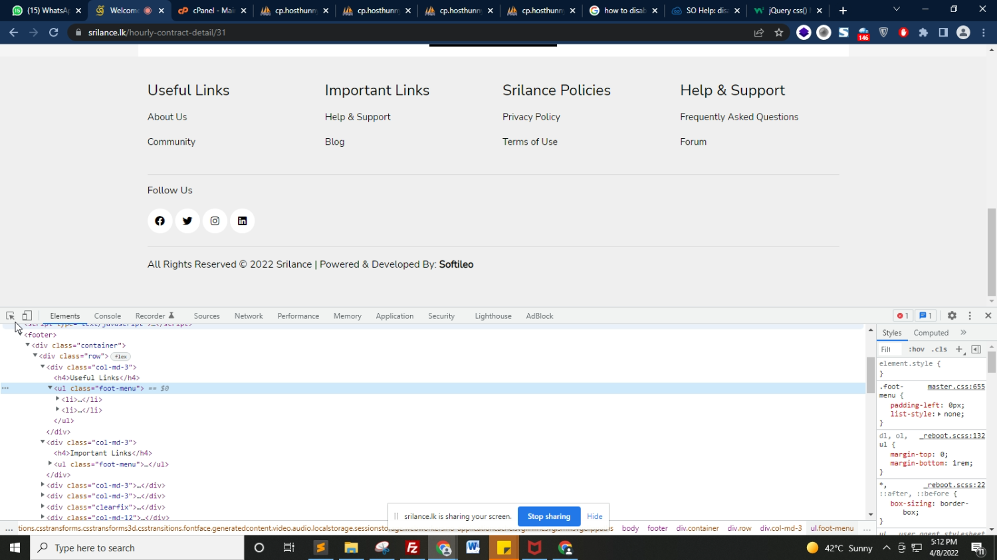This screenshot has height=560, width=997.
Task: Open DevTools settings gear
Action: (x=952, y=316)
